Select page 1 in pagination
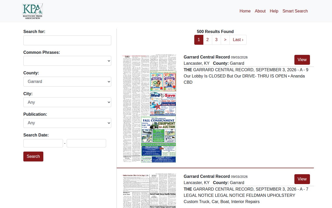 [199, 40]
